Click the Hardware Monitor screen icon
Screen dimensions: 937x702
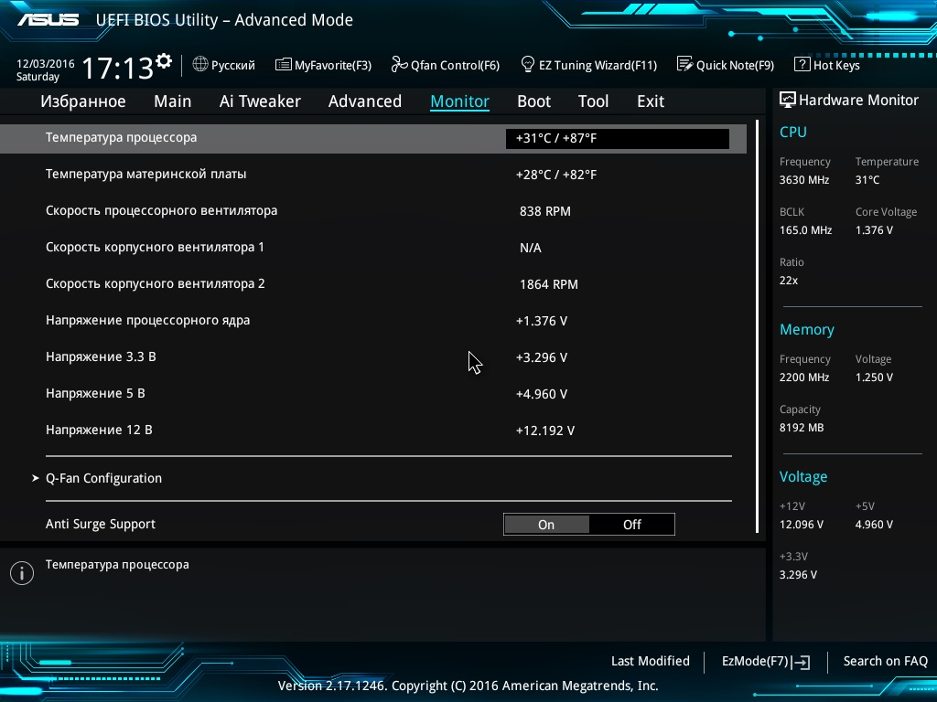788,100
